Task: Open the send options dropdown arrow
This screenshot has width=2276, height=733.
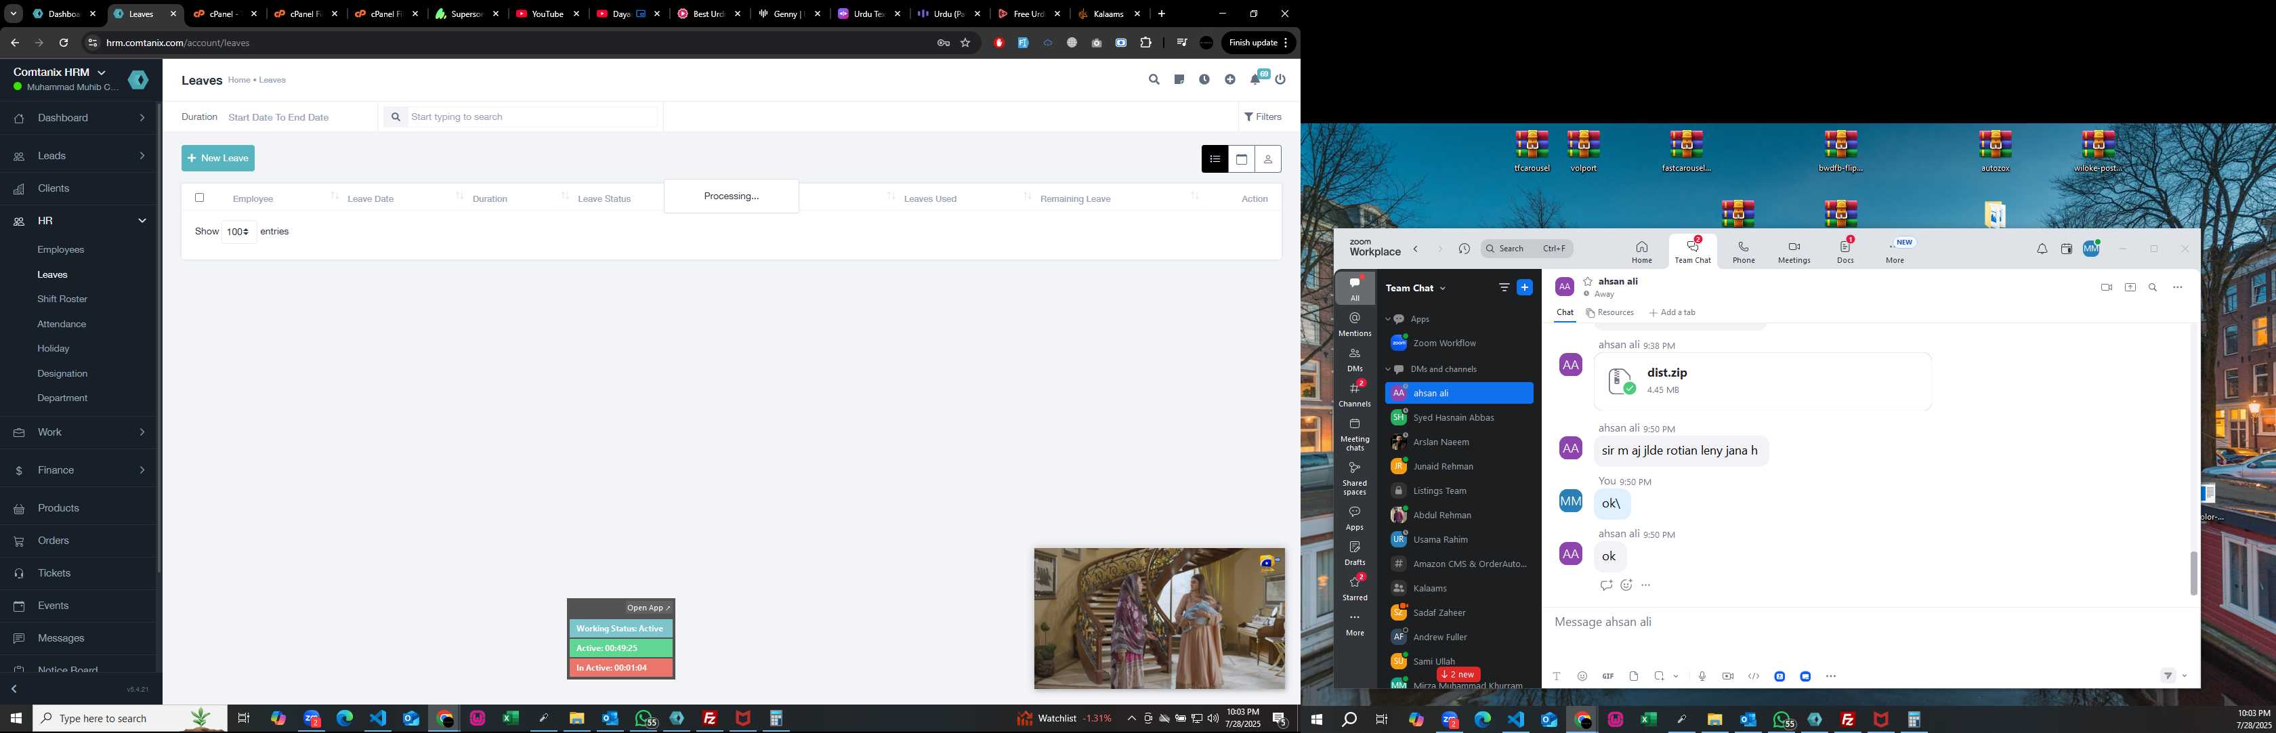Action: point(2185,677)
